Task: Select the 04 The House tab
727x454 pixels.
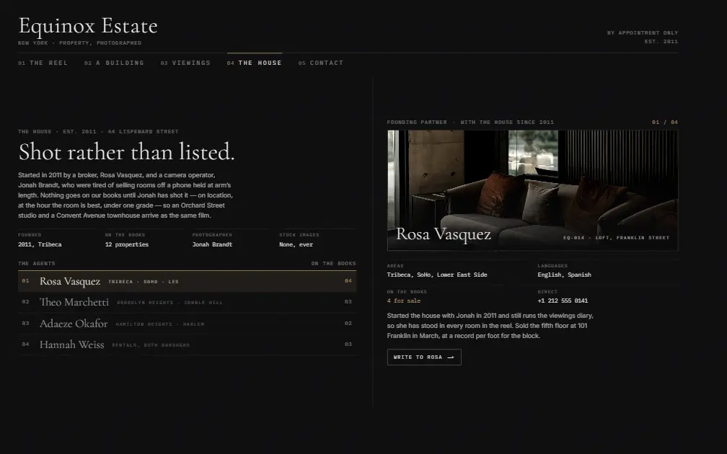Action: [255, 63]
